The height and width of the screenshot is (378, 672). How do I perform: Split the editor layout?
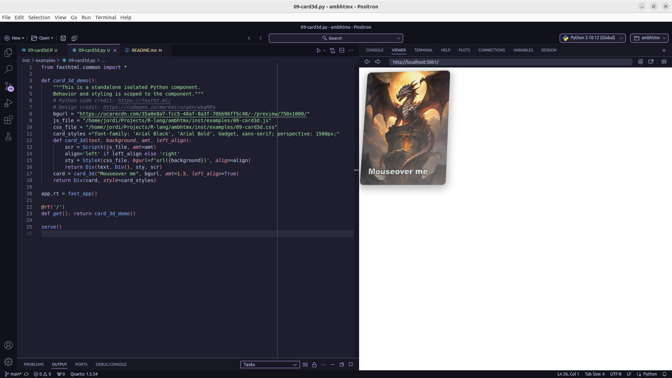[x=342, y=50]
